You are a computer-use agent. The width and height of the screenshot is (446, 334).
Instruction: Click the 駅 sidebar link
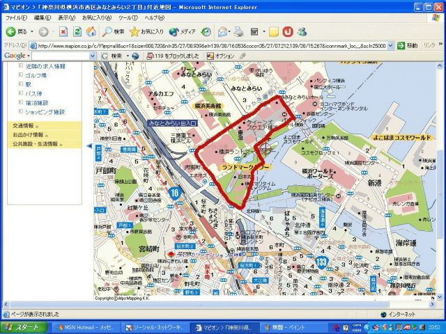(28, 85)
